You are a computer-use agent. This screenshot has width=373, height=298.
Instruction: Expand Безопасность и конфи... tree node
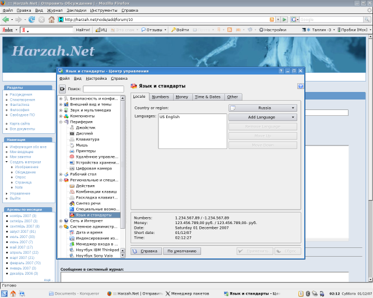click(x=61, y=98)
